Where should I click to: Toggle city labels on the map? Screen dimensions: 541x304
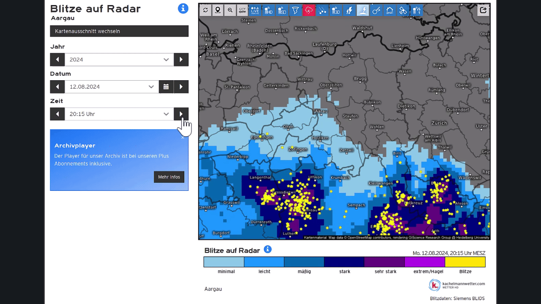click(x=243, y=11)
